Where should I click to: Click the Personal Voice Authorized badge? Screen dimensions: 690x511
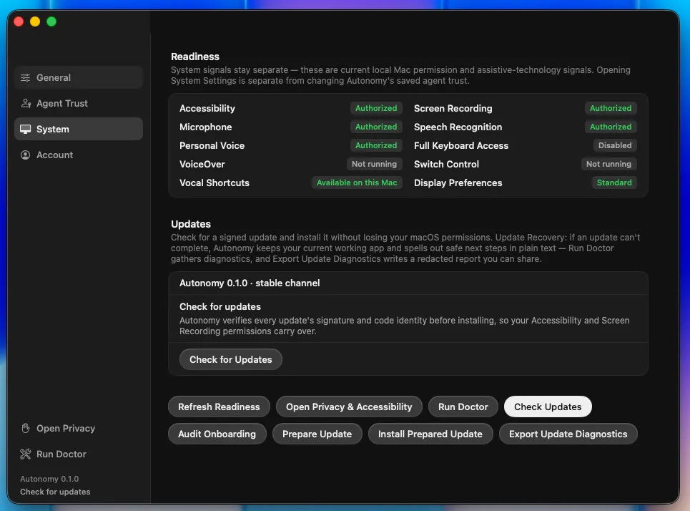376,145
